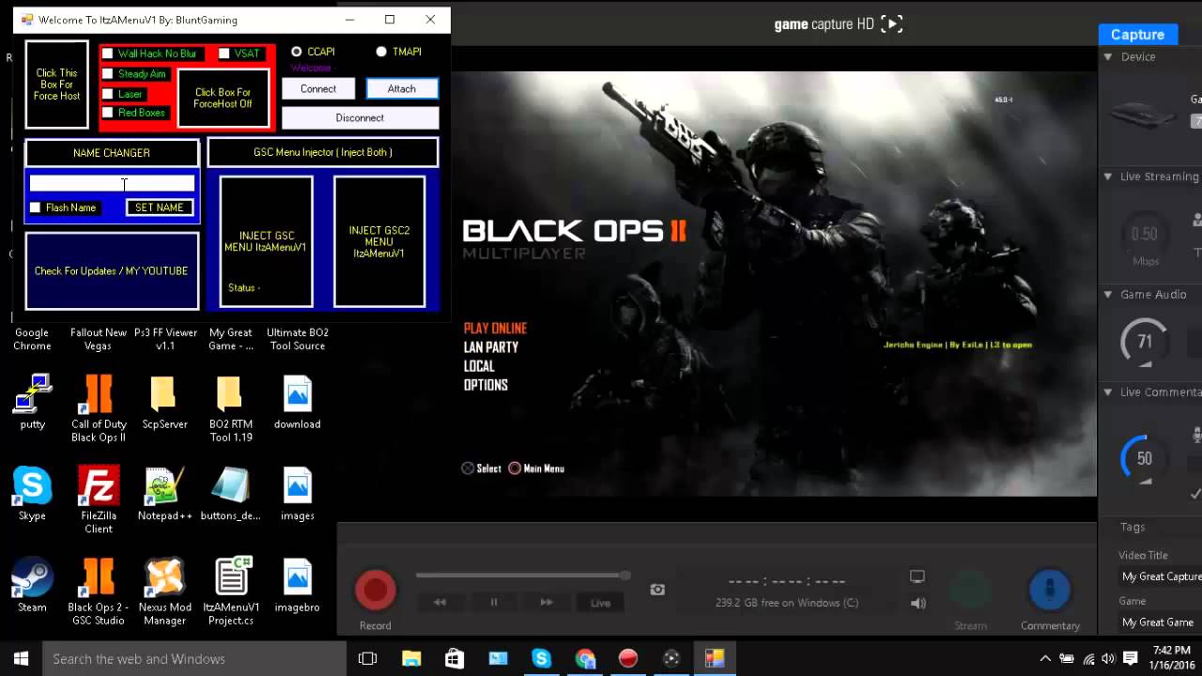
Task: Show hidden system tray icons
Action: coord(1045,658)
